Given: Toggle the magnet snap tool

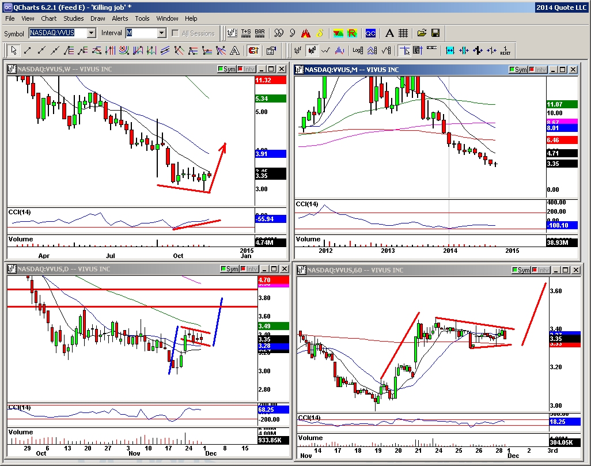Looking at the screenshot, I should click(253, 50).
